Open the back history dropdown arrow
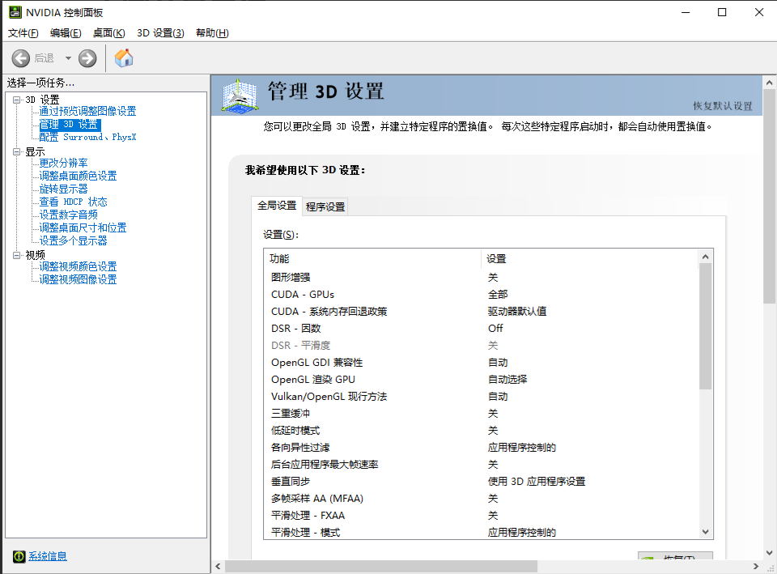 coord(68,58)
